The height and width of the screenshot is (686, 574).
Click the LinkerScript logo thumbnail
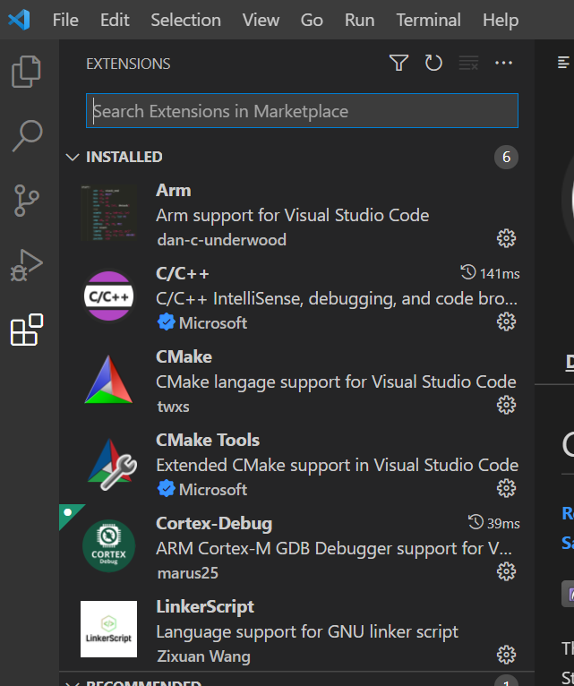(x=109, y=629)
